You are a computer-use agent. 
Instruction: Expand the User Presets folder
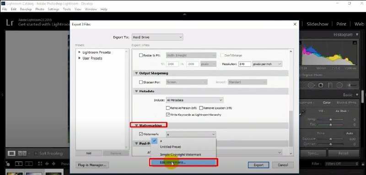pyautogui.click(x=80, y=58)
